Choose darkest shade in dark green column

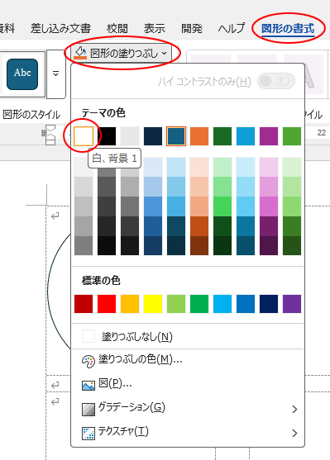(x=222, y=245)
